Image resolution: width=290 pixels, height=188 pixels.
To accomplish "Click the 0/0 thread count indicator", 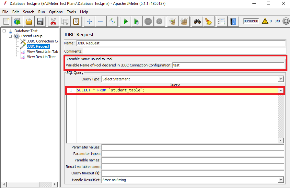I will click(x=277, y=21).
